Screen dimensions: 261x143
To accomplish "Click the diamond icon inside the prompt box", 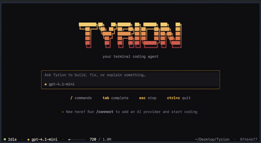I will coord(46,84).
